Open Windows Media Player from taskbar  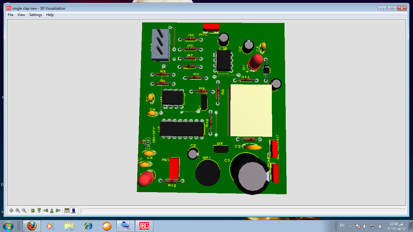click(x=50, y=226)
